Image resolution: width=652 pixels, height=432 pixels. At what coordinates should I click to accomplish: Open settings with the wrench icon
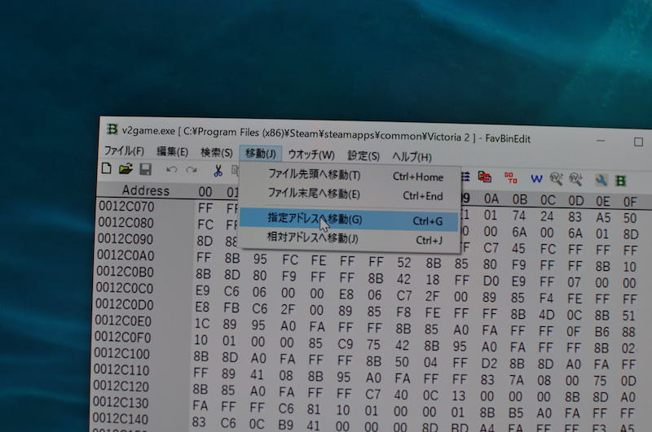coord(601,180)
